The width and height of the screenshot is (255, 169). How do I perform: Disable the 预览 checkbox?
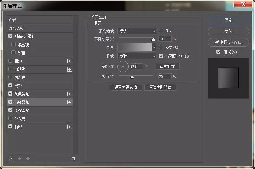[218, 52]
